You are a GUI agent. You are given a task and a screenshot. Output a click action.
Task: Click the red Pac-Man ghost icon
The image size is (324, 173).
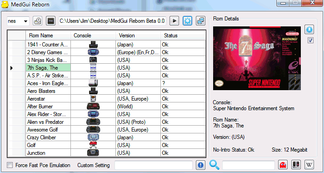(x=283, y=165)
